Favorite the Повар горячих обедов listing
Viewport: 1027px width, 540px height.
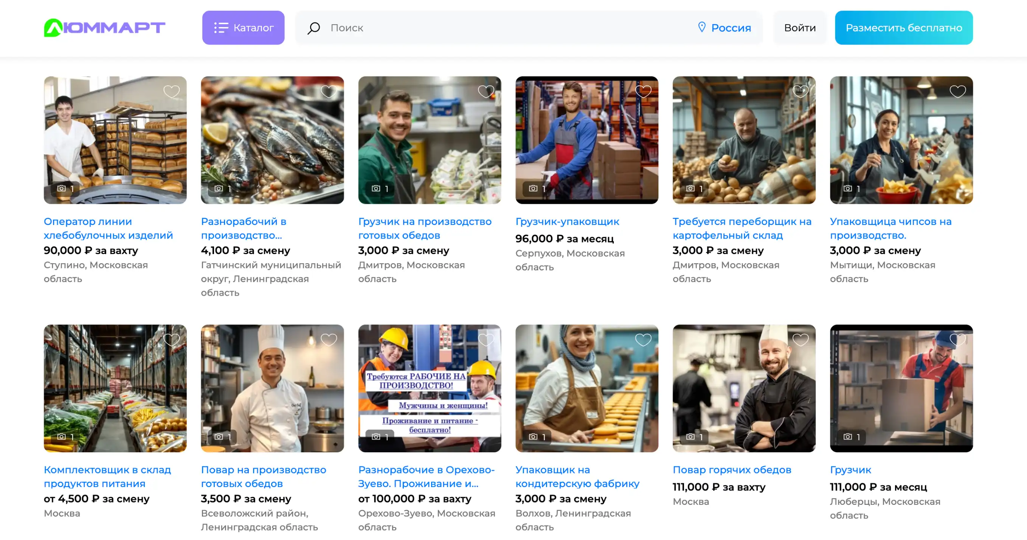tap(800, 340)
